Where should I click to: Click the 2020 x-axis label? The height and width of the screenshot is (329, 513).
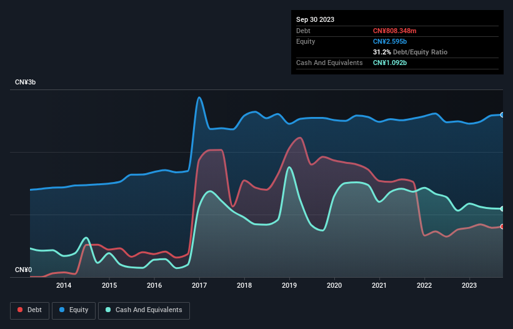(x=334, y=285)
